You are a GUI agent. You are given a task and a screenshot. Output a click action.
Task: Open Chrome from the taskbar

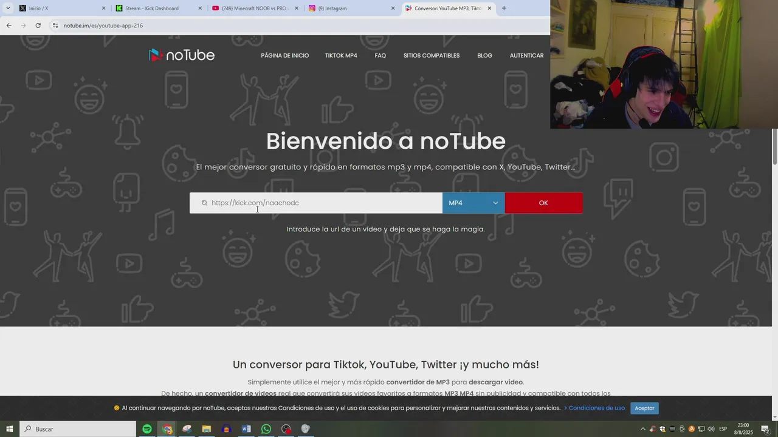pos(167,429)
